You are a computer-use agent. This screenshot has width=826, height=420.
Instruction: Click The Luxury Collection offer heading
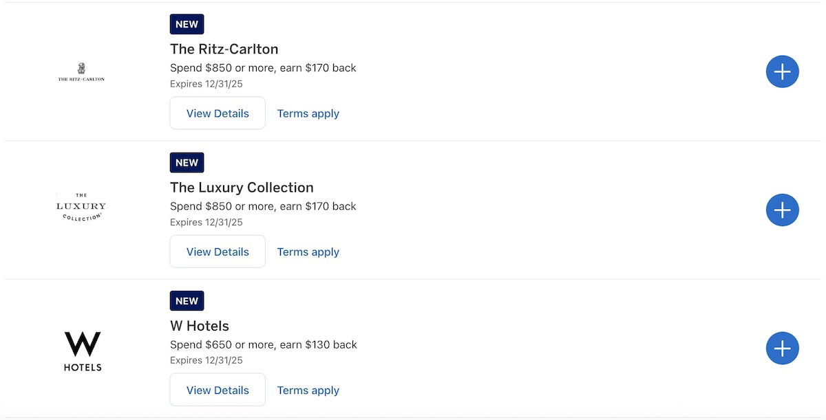pyautogui.click(x=242, y=188)
